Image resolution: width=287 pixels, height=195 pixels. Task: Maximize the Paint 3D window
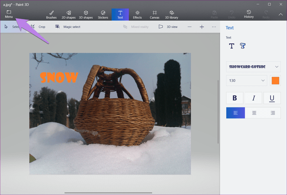269,4
